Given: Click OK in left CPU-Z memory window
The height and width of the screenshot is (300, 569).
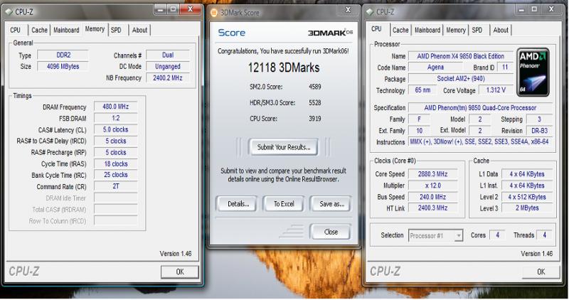Looking at the screenshot, I should coord(180,272).
